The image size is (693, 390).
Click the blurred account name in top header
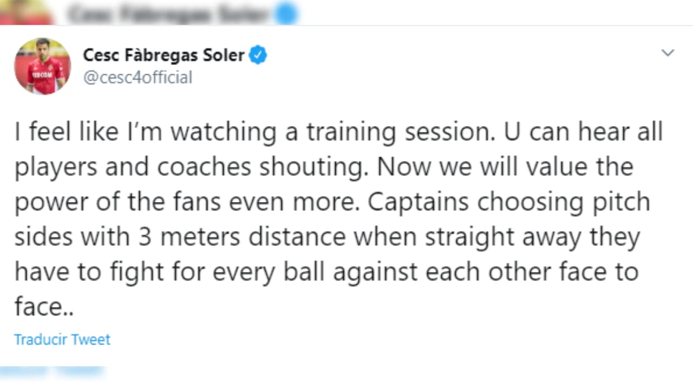click(x=168, y=15)
